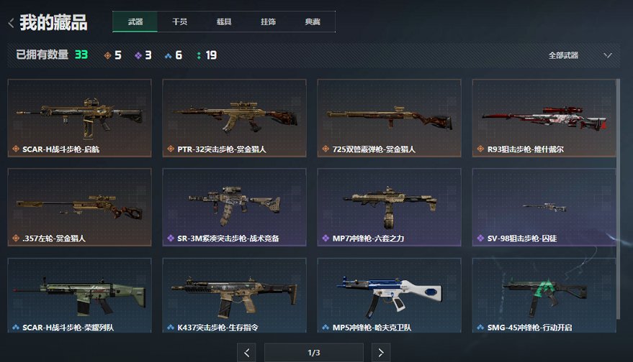633x362 pixels.
Task: Click the green rarity dots icon showing 19
Action: coord(199,55)
